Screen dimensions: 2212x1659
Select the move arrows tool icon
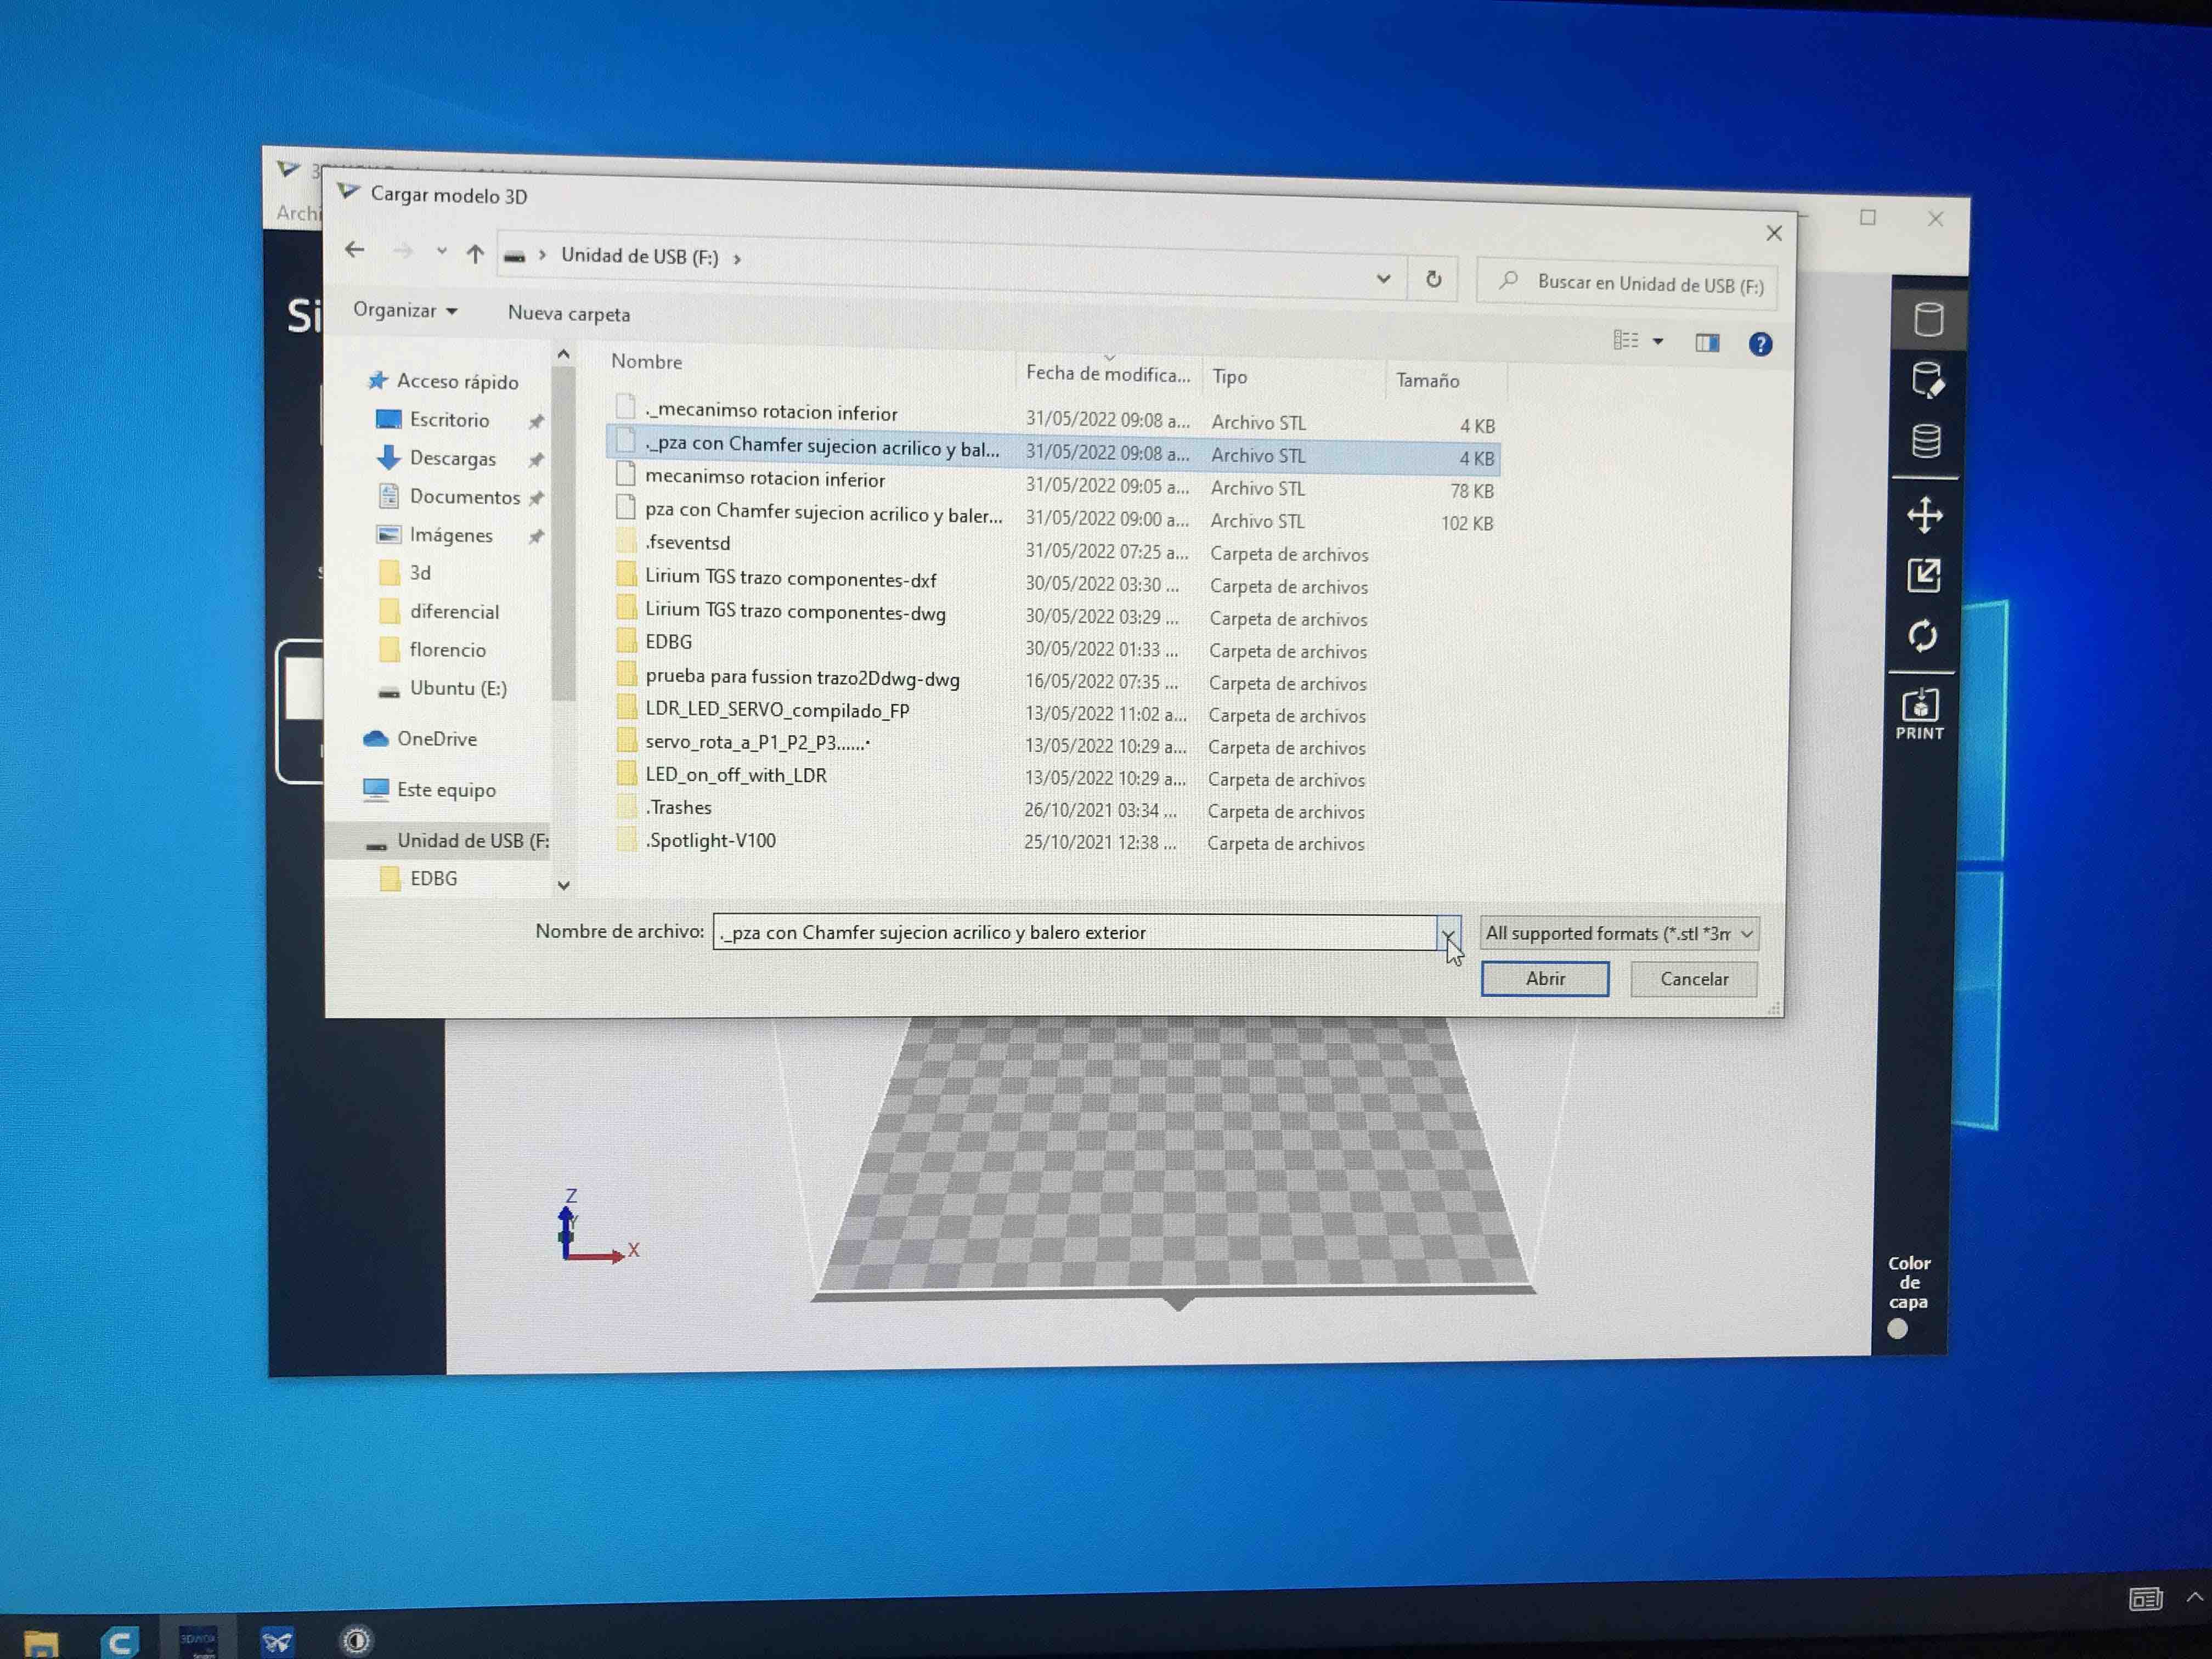[1924, 515]
